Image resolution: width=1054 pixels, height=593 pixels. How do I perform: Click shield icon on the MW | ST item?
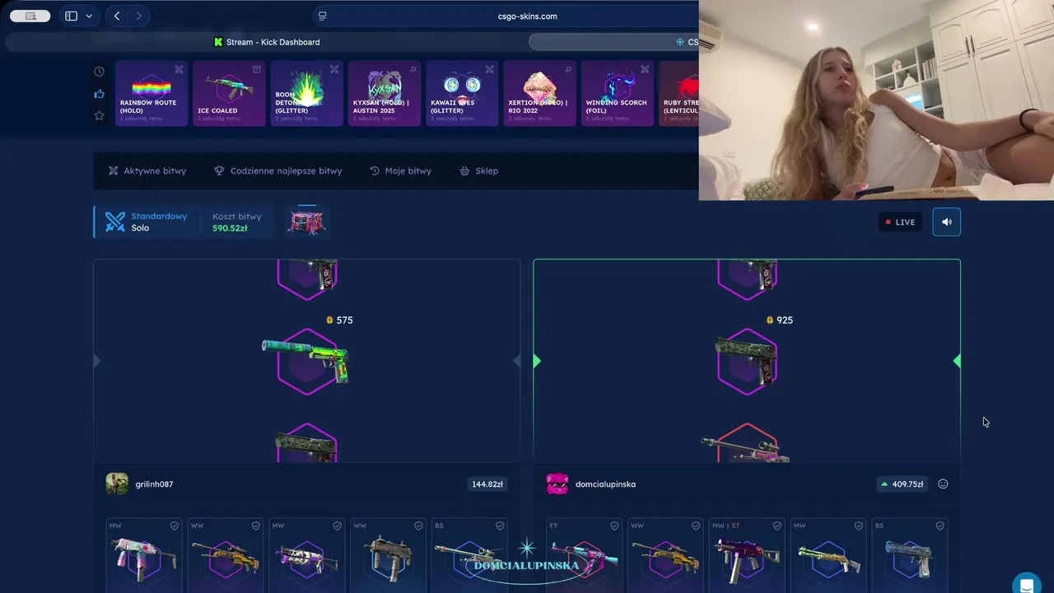pyautogui.click(x=777, y=525)
